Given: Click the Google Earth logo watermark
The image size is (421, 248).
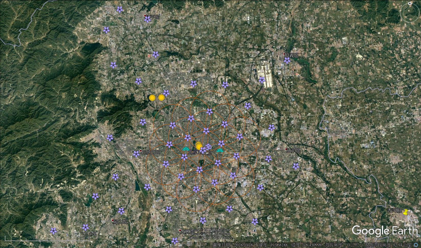Looking at the screenshot, I should pyautogui.click(x=385, y=231).
